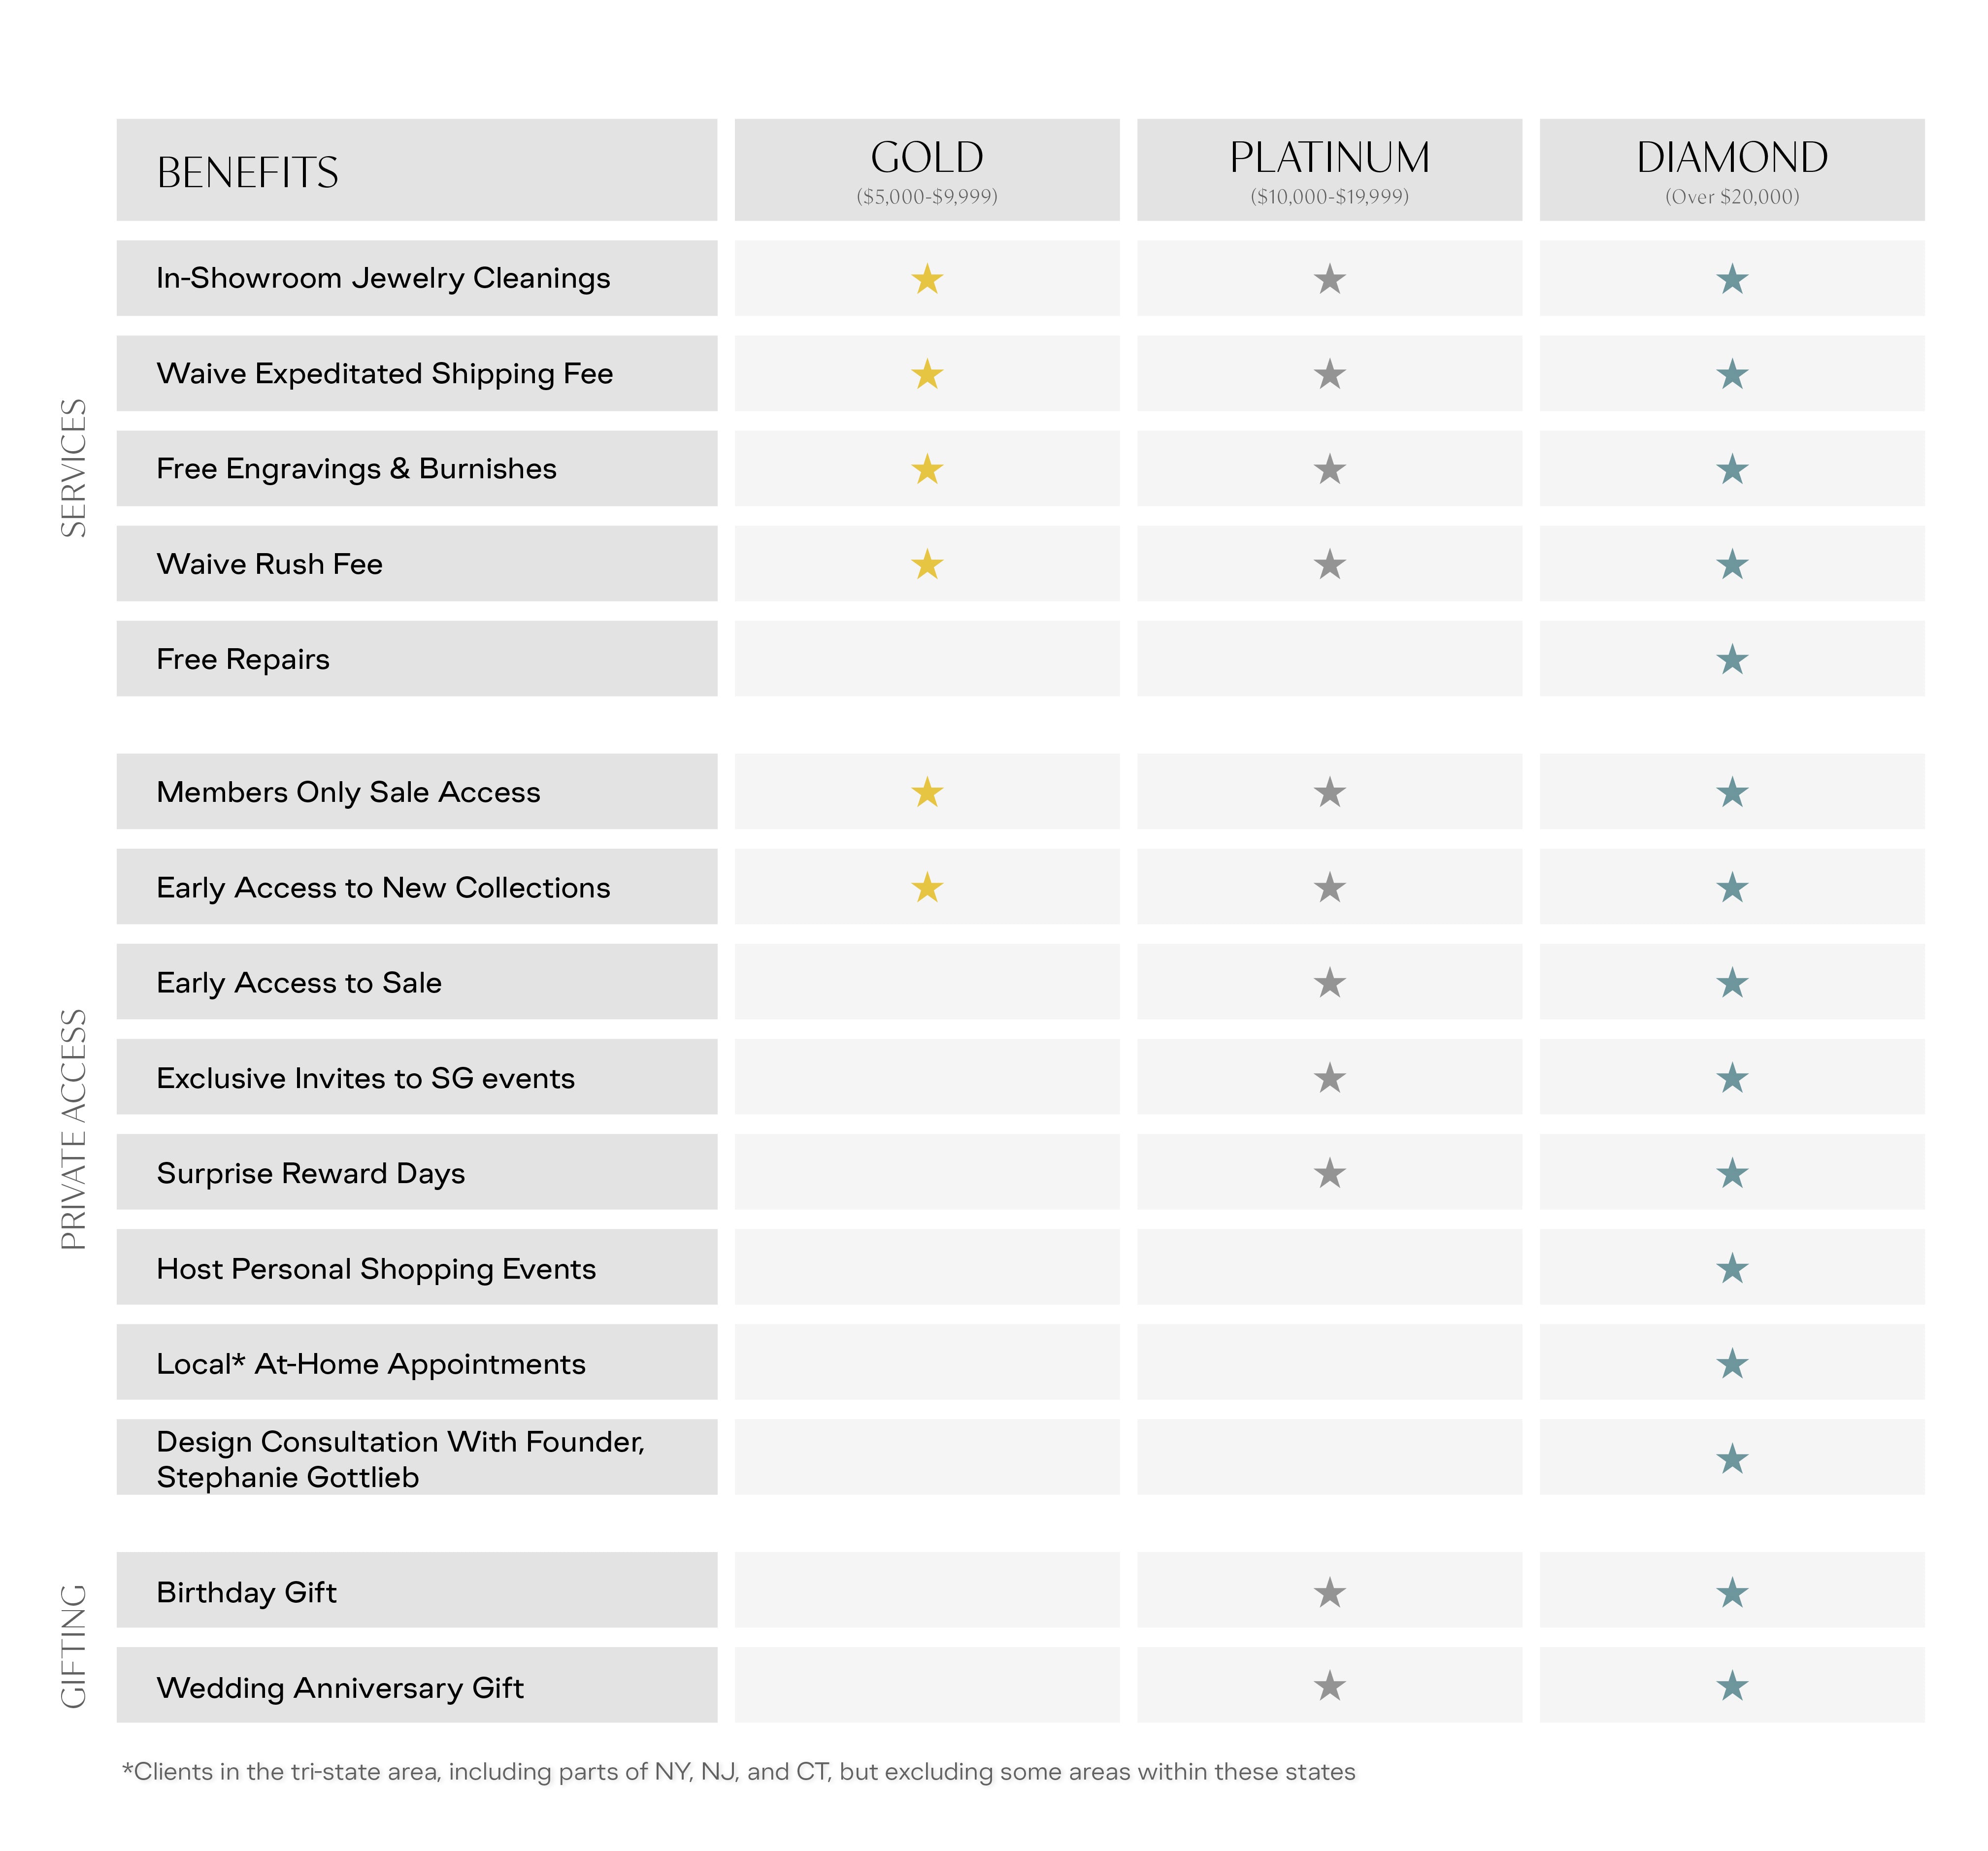Click the Diamond star for Design Consultation With Founder

(x=1731, y=1459)
